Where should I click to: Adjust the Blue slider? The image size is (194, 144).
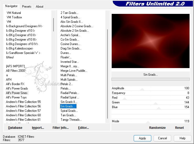(x=150, y=107)
